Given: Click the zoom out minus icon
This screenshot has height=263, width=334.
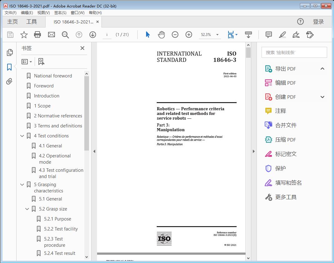Looking at the screenshot, I should pyautogui.click(x=175, y=35).
